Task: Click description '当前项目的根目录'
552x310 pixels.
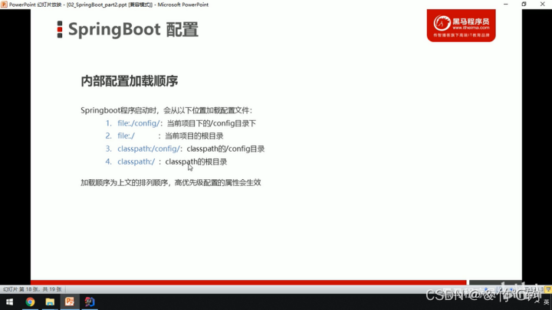Action: coord(194,136)
